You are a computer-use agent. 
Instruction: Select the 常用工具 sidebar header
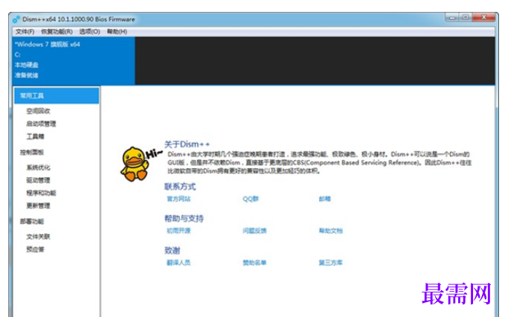click(57, 96)
